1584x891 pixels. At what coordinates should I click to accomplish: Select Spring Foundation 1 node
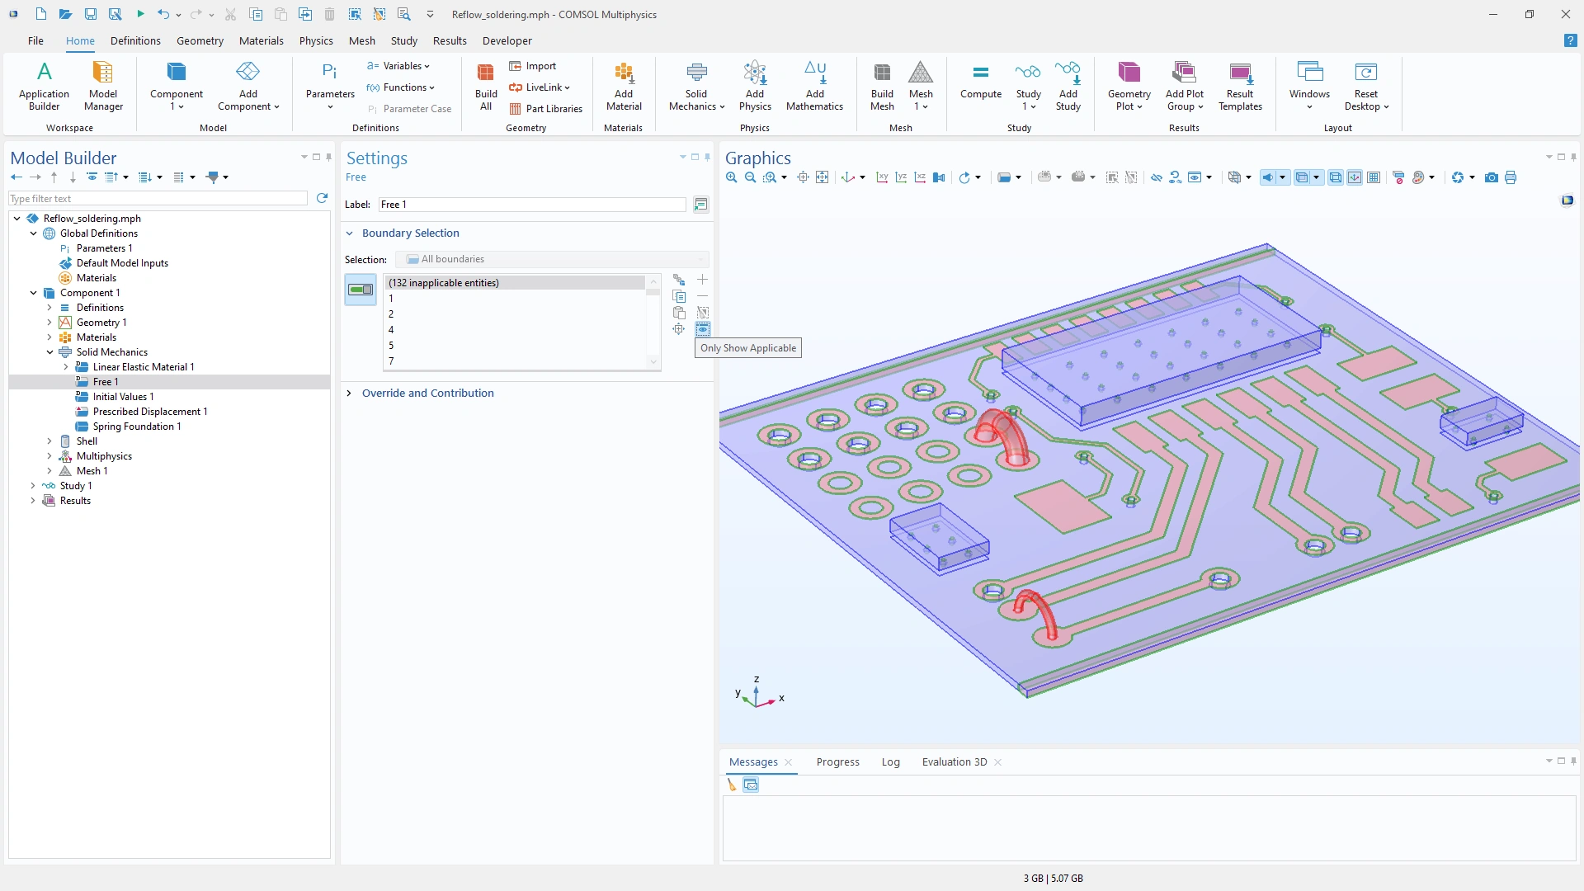coord(136,427)
